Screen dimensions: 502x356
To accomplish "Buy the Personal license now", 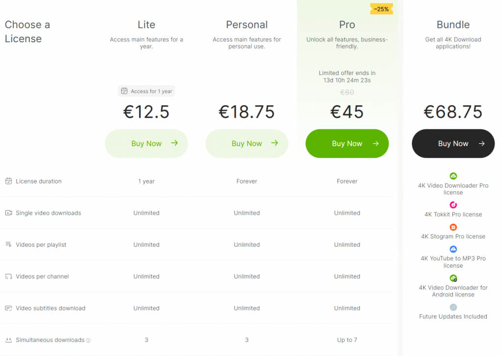I will pyautogui.click(x=247, y=144).
